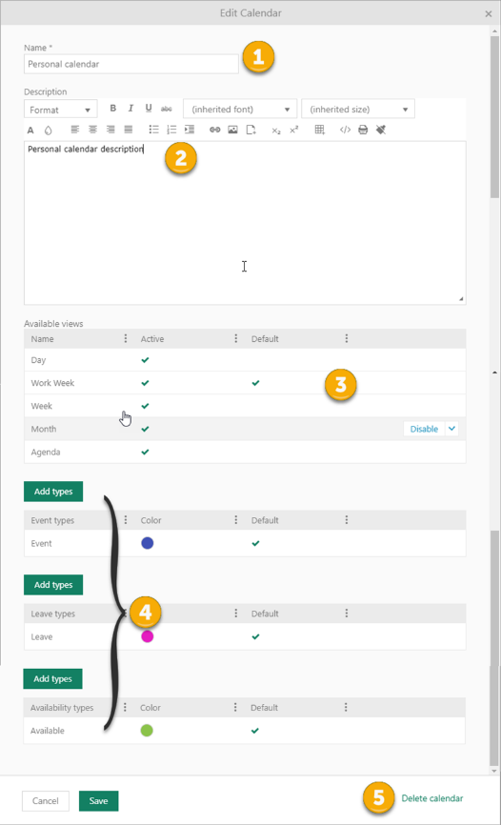Viewport: 501px width, 825px height.
Task: Apply Italic formatting in description editor
Action: point(130,109)
